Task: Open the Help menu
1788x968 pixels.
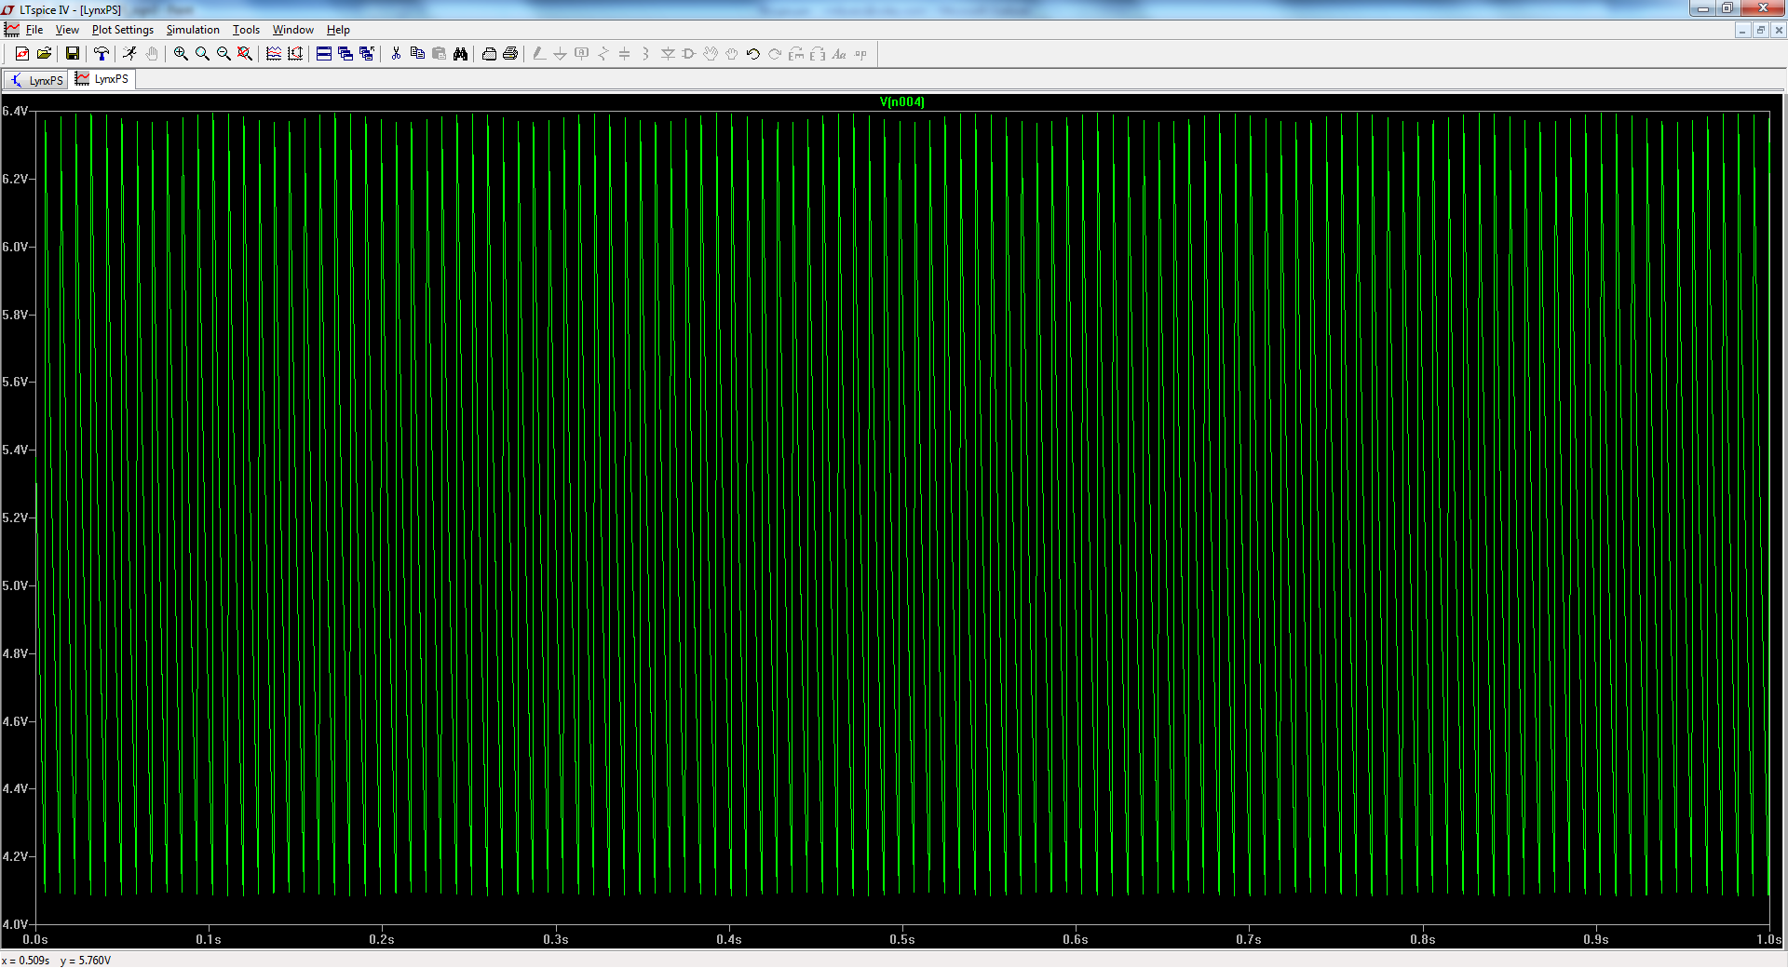Action: 338,30
